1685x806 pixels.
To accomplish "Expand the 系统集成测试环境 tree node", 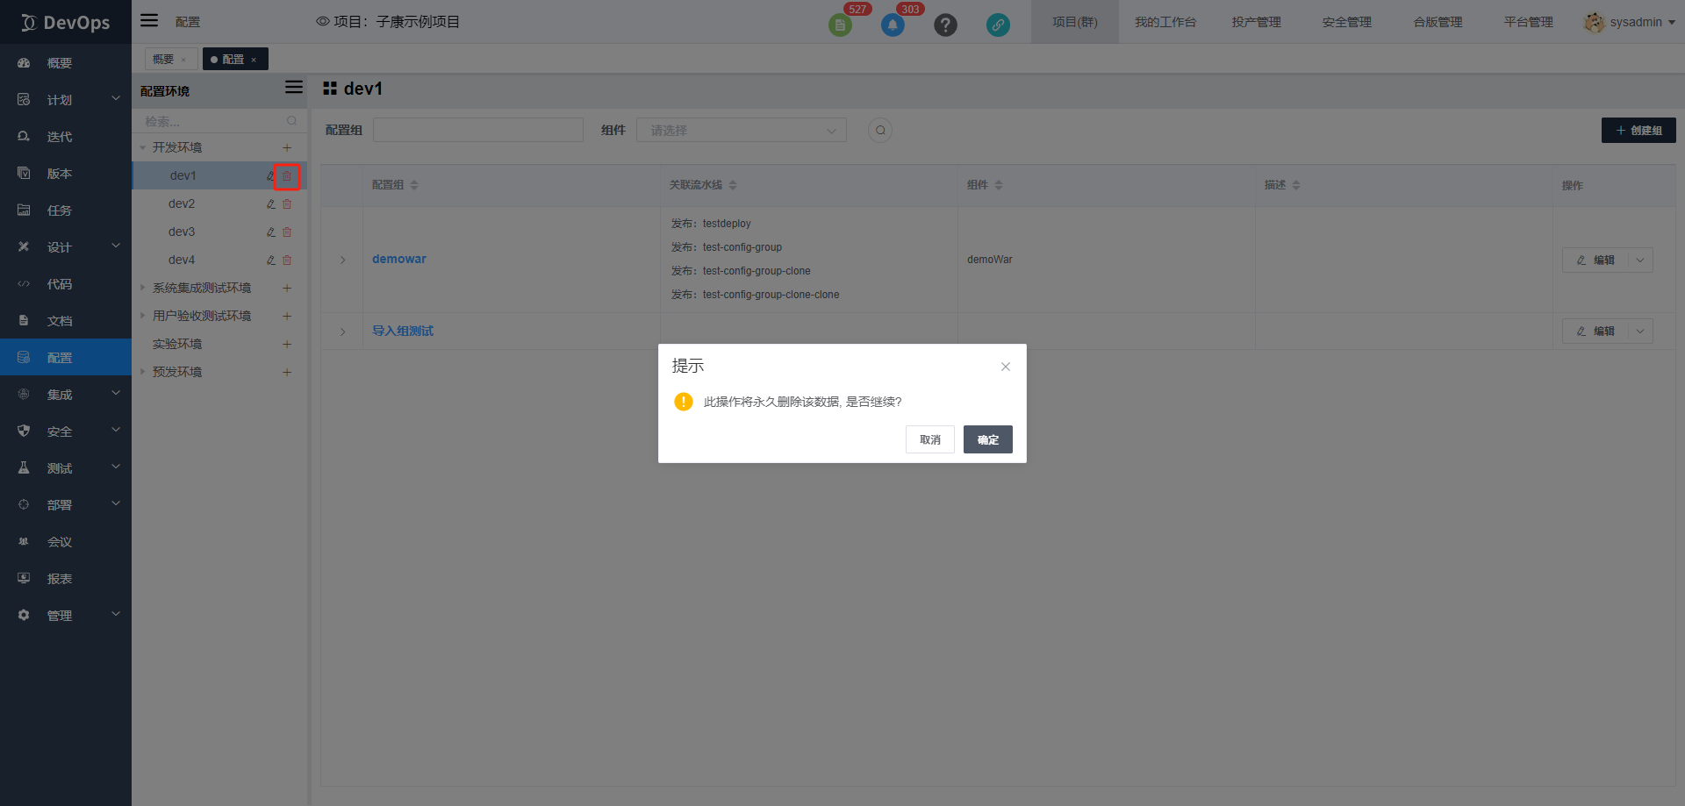I will 143,288.
